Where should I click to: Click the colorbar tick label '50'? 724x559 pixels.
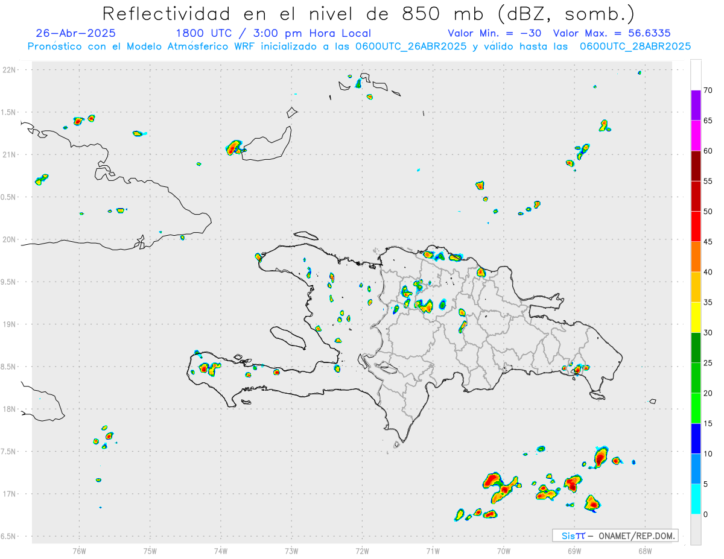pyautogui.click(x=708, y=212)
